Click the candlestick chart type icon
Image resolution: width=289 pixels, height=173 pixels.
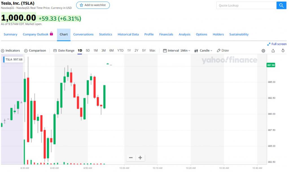196,51
